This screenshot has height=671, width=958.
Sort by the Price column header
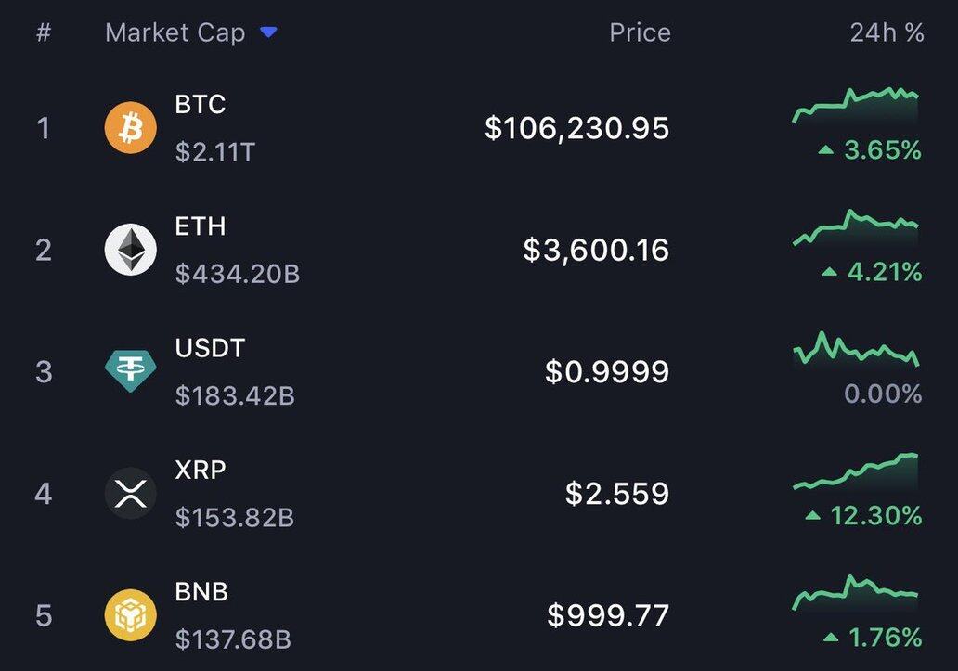(639, 32)
